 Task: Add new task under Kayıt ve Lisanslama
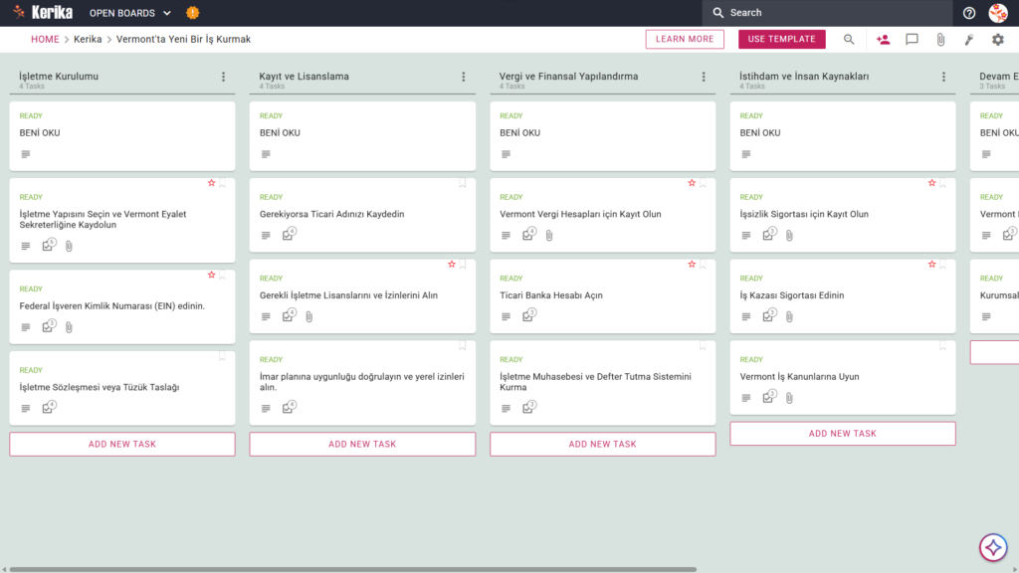362,445
